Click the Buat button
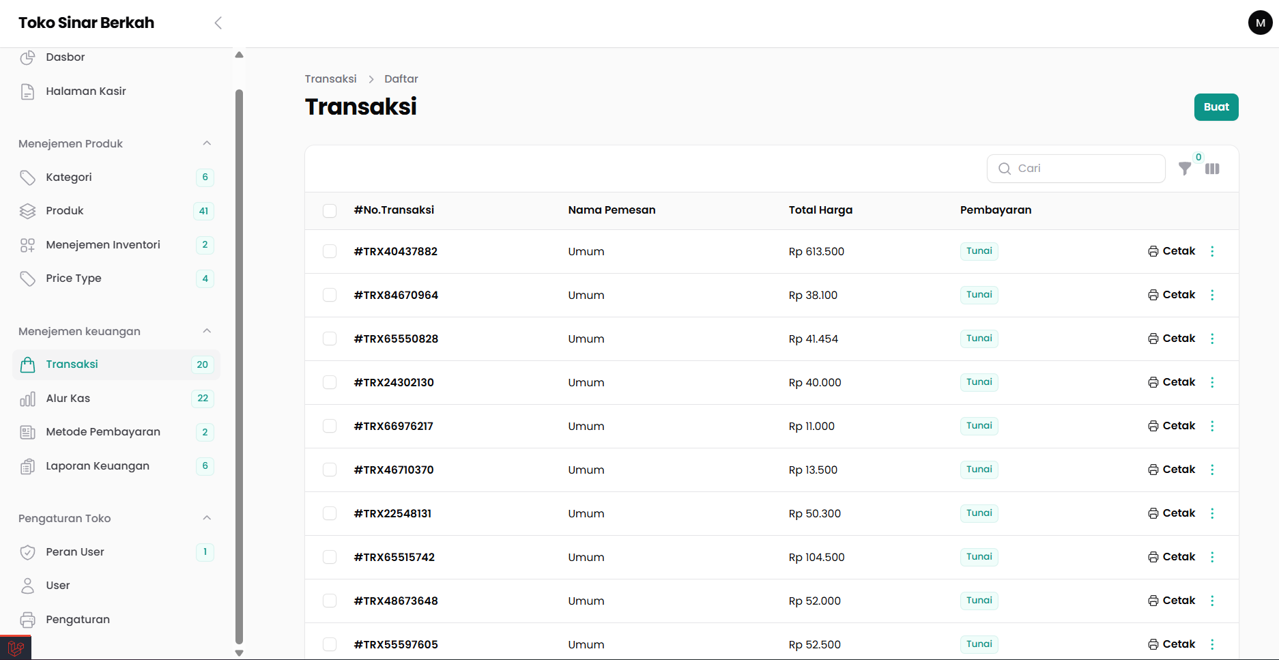This screenshot has height=660, width=1279. 1216,107
